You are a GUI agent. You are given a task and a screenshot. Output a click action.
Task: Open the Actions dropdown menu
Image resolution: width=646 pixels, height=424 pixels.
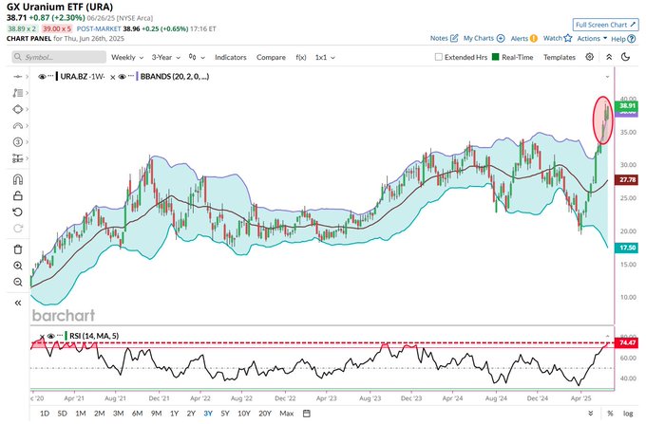click(x=591, y=39)
